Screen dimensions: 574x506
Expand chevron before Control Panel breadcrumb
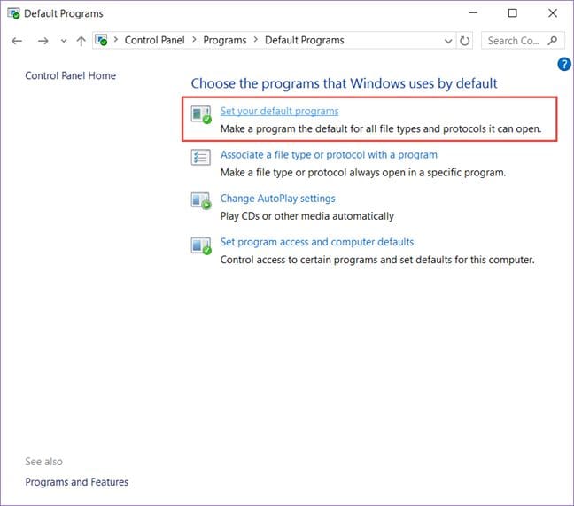pyautogui.click(x=116, y=40)
